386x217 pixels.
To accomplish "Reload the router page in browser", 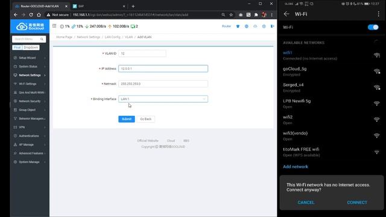I will pyautogui.click(x=31, y=14).
